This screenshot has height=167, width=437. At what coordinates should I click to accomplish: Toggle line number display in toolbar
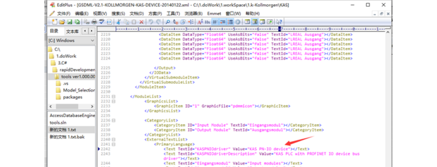(230, 22)
